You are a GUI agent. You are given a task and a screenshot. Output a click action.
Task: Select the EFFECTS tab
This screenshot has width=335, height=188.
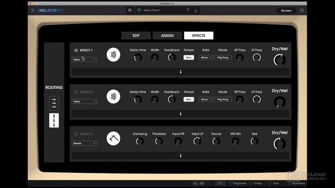tap(199, 36)
